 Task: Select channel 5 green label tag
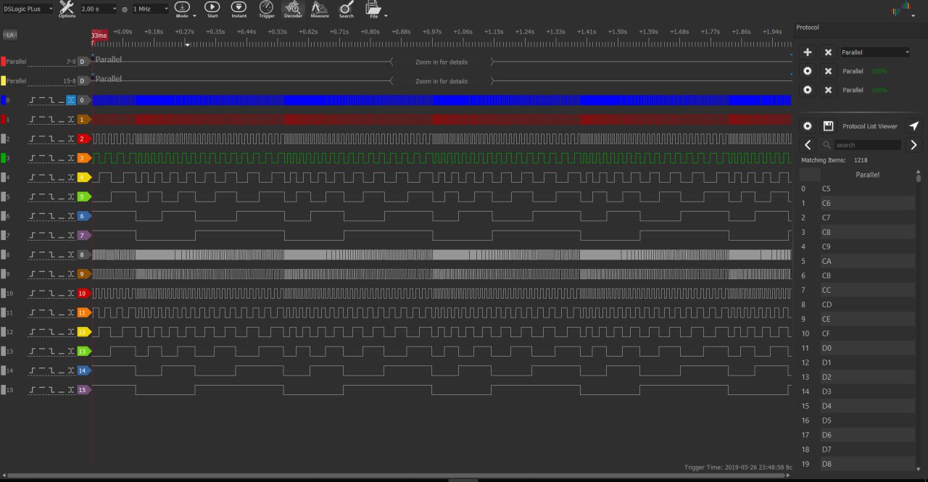coord(83,196)
